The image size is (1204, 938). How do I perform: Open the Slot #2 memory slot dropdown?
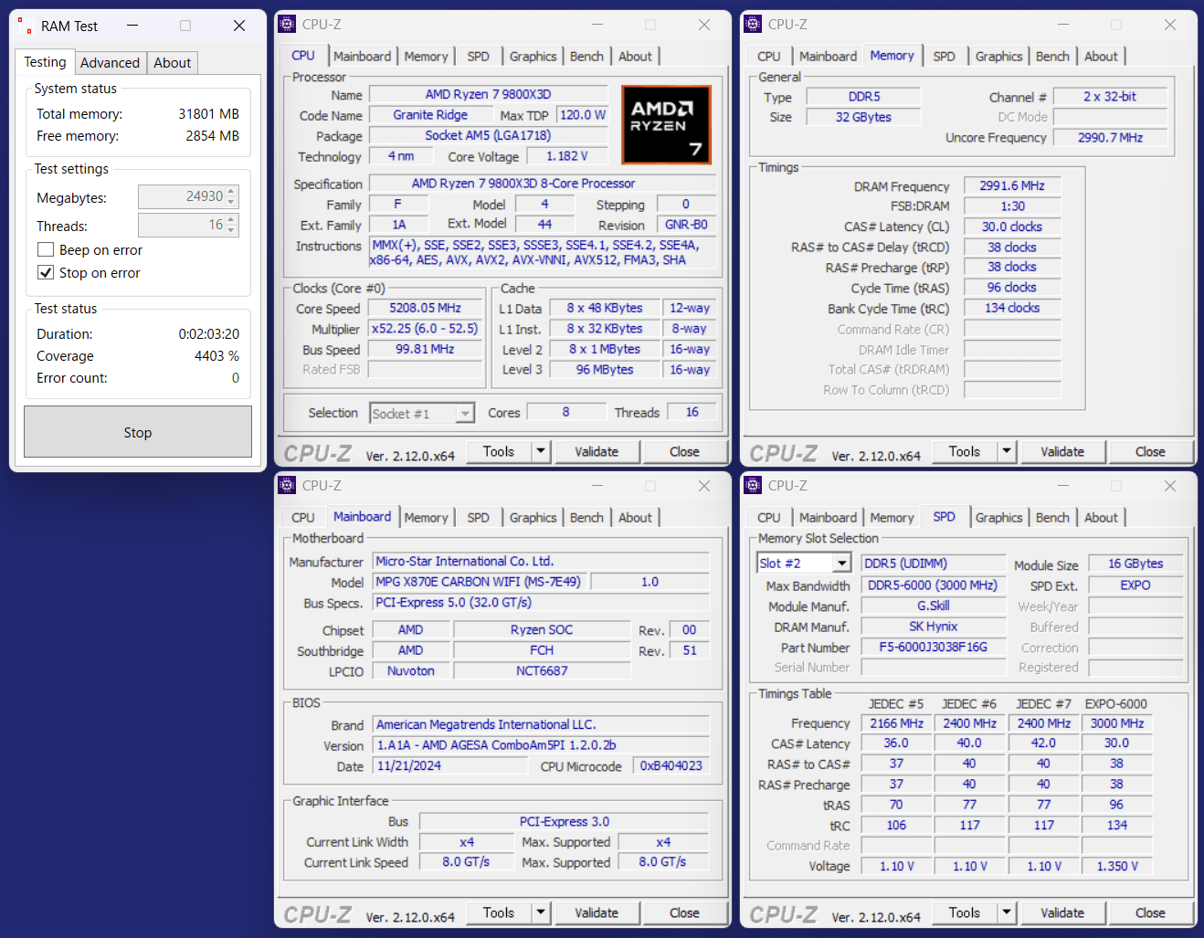pos(842,564)
